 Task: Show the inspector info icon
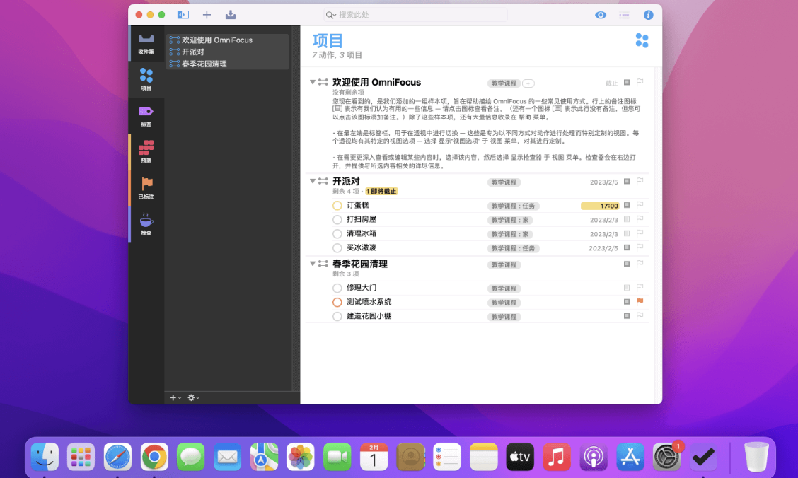coord(648,15)
